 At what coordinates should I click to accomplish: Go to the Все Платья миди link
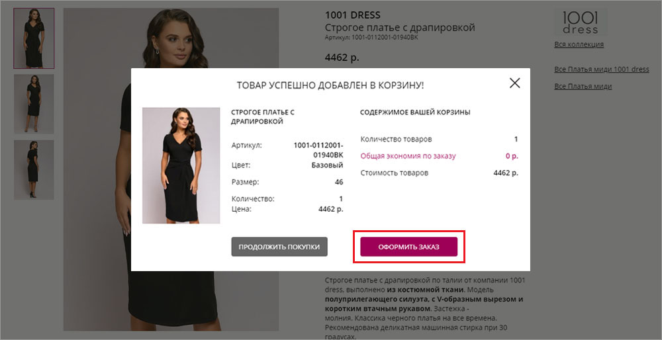click(x=583, y=86)
